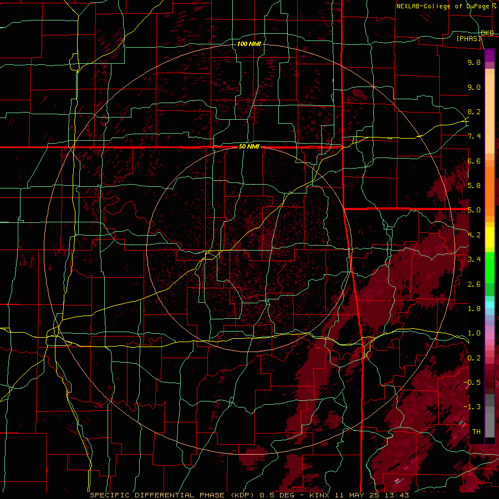Image resolution: width=499 pixels, height=499 pixels.
Task: Click the 1.0 legend value
Action: click(474, 334)
